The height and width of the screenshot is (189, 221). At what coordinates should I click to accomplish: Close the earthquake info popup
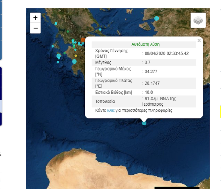[x=199, y=40]
